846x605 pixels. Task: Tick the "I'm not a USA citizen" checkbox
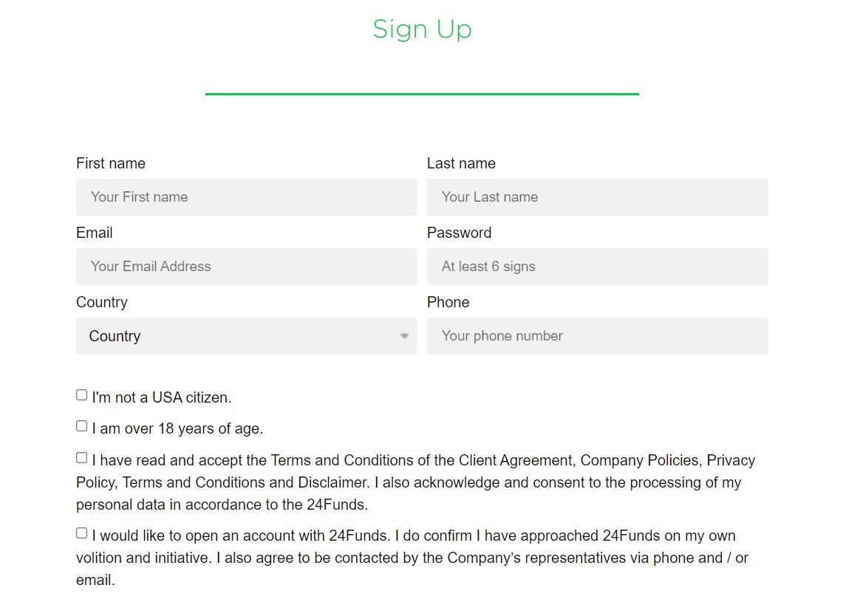click(x=82, y=395)
